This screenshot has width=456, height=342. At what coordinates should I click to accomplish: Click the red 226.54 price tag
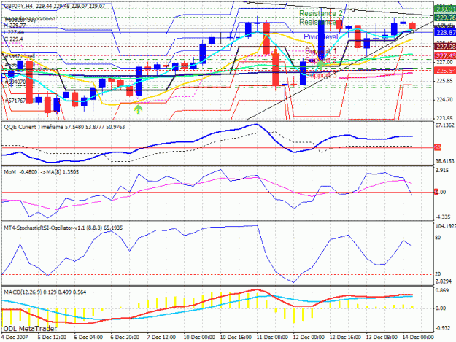tap(445, 71)
